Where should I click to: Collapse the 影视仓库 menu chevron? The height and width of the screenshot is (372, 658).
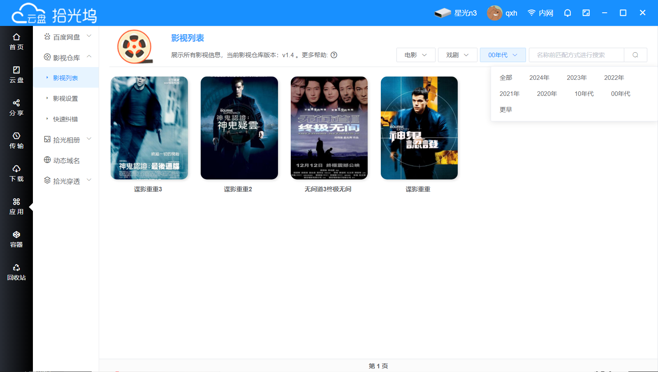(x=89, y=57)
